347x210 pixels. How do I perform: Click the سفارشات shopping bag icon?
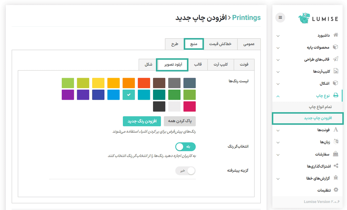pyautogui.click(x=336, y=154)
